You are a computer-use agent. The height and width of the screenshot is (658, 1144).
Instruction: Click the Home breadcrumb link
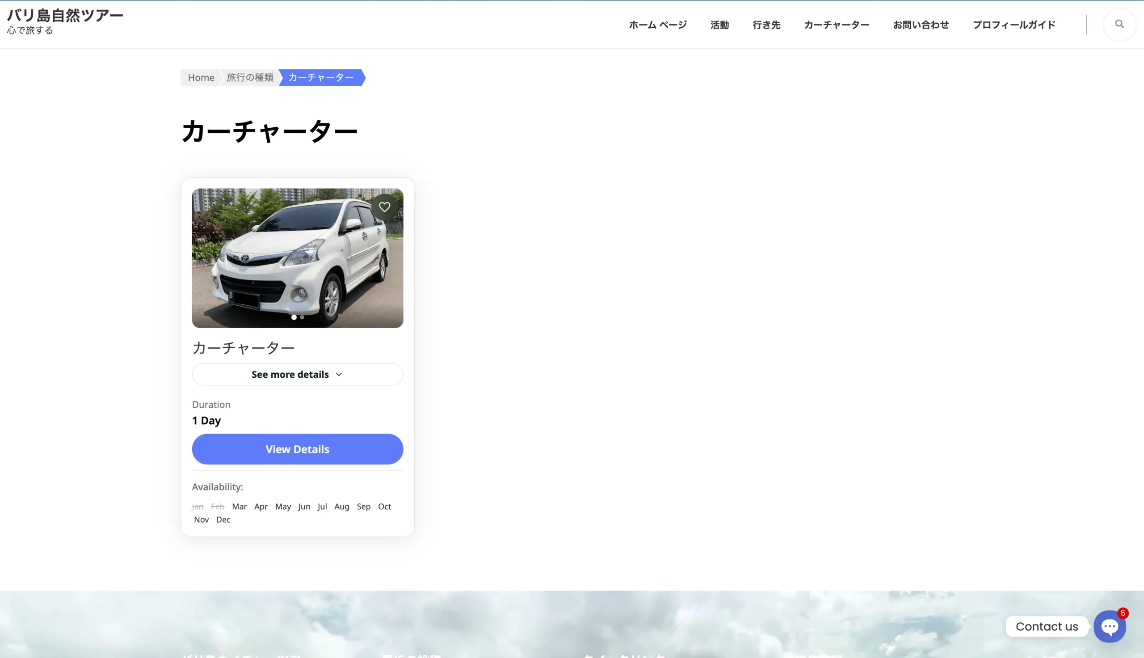click(x=201, y=78)
